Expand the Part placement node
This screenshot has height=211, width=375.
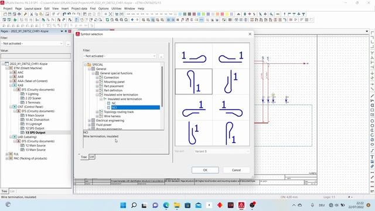97,86
